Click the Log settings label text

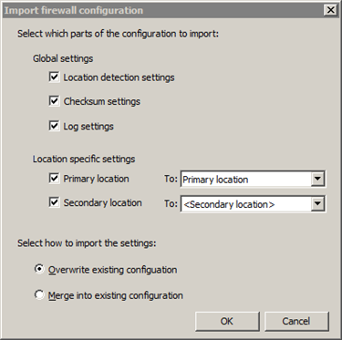[x=88, y=127]
